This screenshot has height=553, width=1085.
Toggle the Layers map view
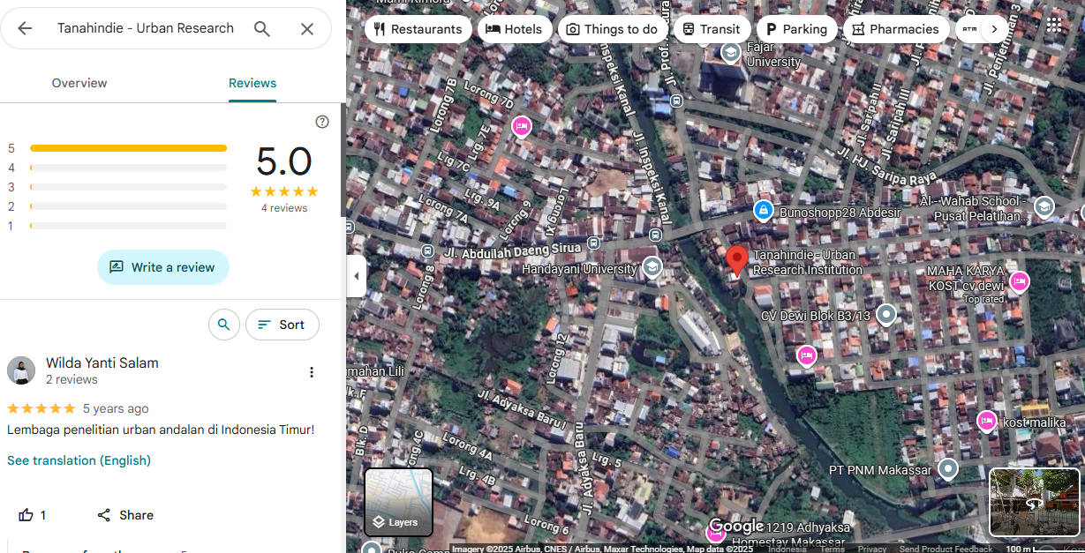(x=398, y=502)
